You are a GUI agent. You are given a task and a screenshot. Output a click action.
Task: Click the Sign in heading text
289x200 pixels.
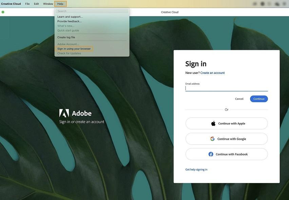196,64
